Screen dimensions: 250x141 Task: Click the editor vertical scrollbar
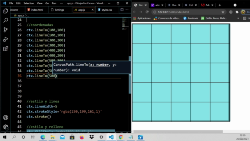tap(130, 75)
